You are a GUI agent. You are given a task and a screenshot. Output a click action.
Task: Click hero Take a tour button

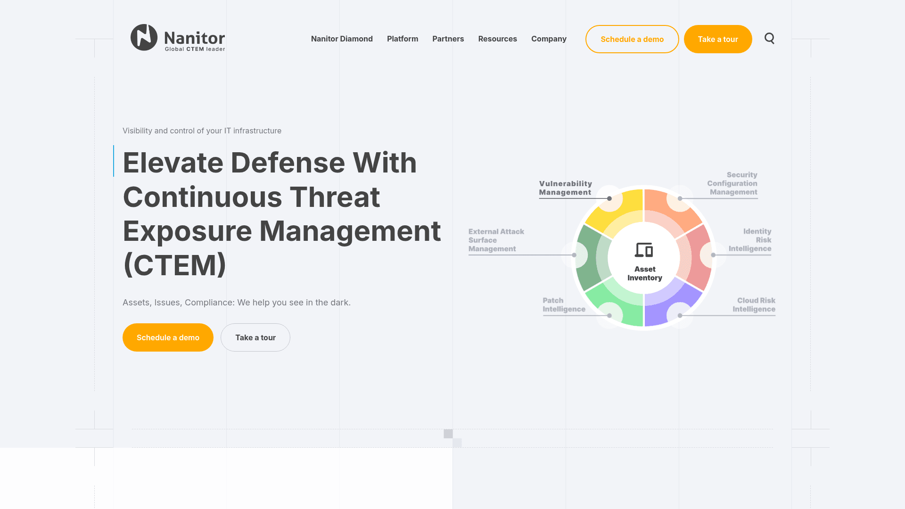255,337
